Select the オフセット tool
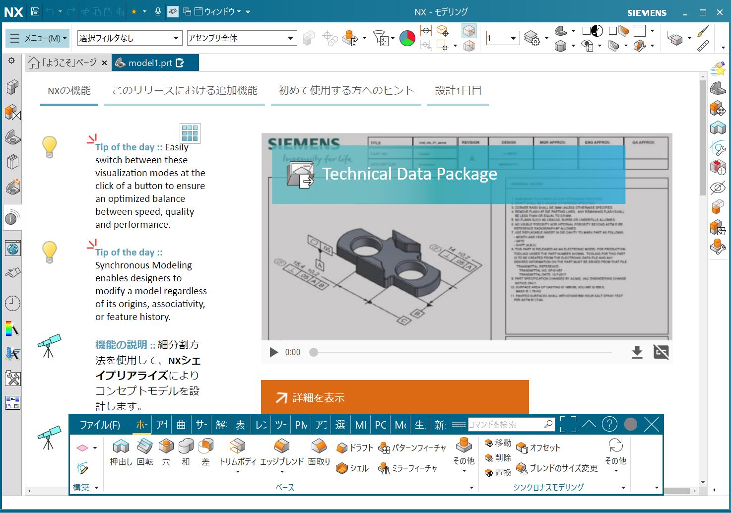Image resolution: width=731 pixels, height=513 pixels. click(x=538, y=448)
